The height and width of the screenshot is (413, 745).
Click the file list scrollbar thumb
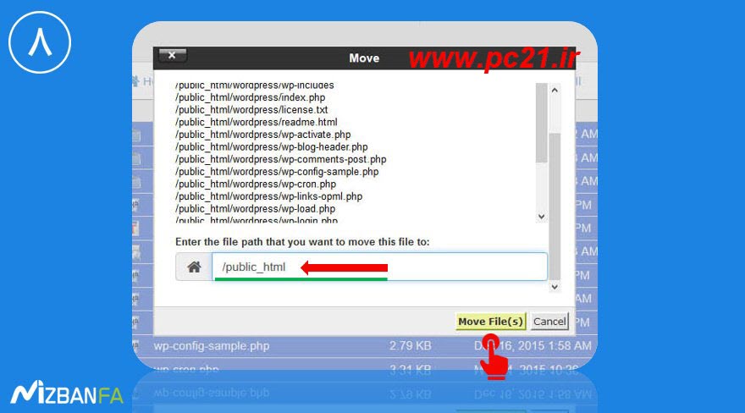tap(541, 124)
